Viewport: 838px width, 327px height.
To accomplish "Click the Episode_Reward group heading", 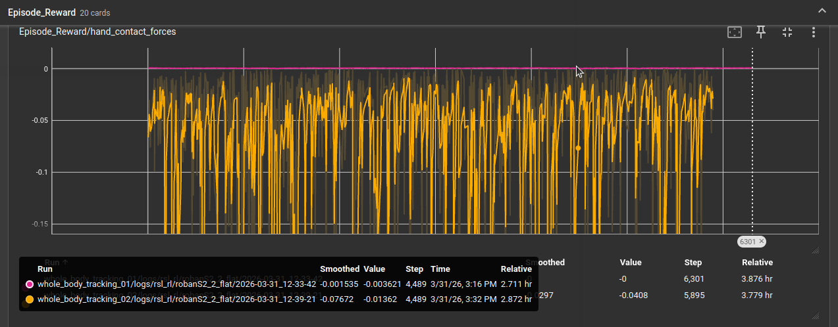I will point(41,12).
